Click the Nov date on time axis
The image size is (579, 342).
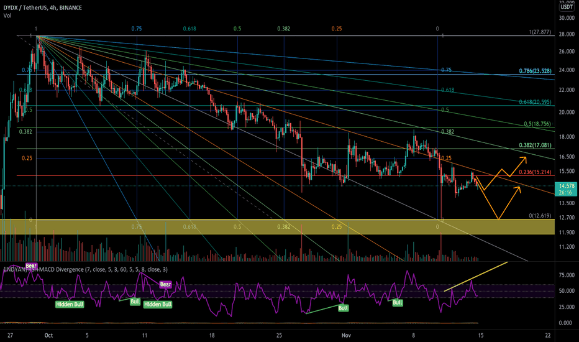coord(346,335)
